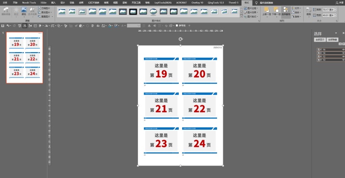Switch to the Format (格式) tab

pyautogui.click(x=247, y=3)
